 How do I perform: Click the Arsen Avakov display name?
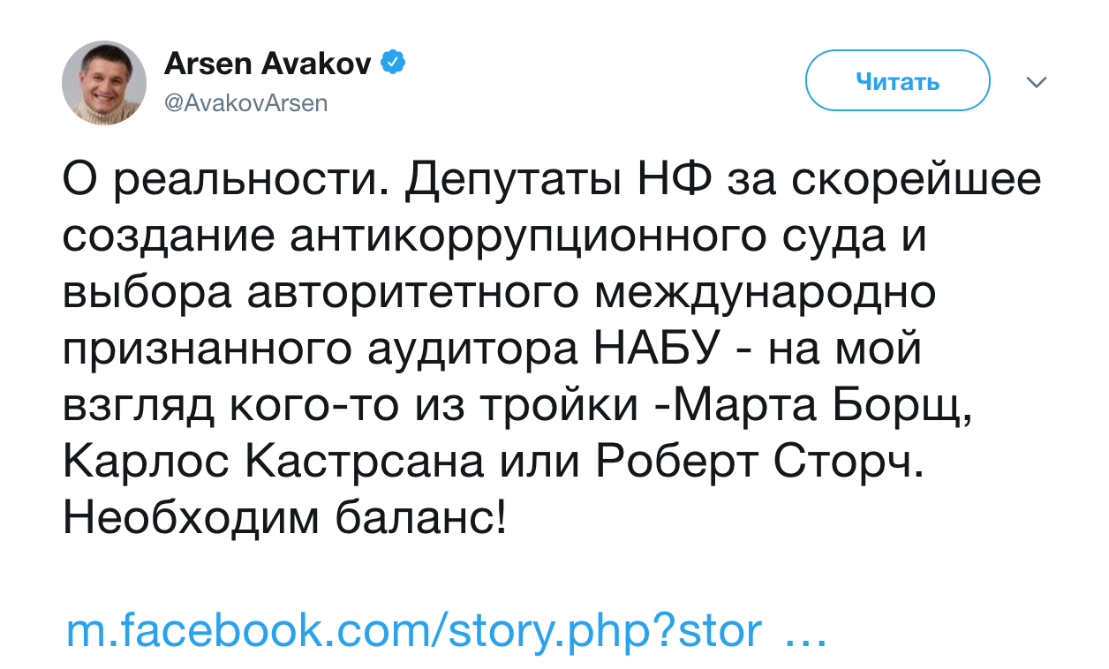(x=268, y=64)
